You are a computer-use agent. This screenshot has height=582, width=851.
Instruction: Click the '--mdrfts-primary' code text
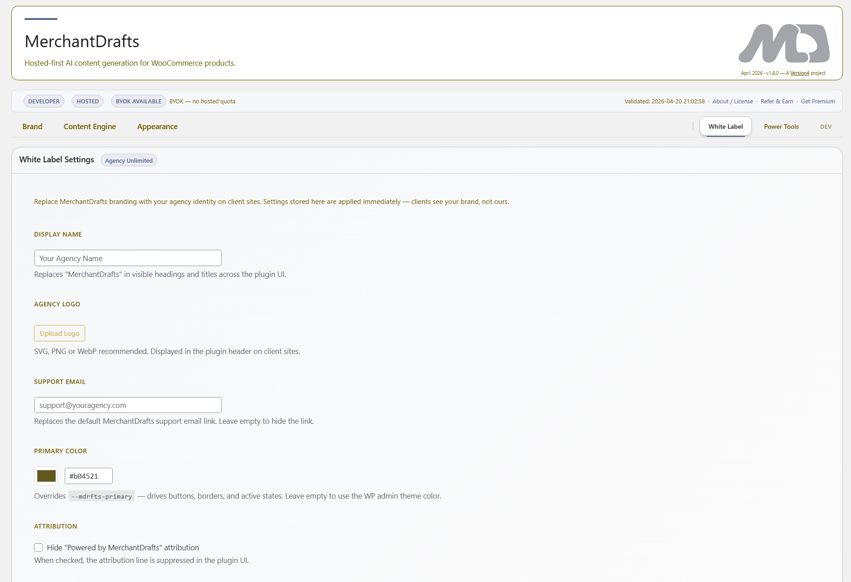(x=102, y=496)
